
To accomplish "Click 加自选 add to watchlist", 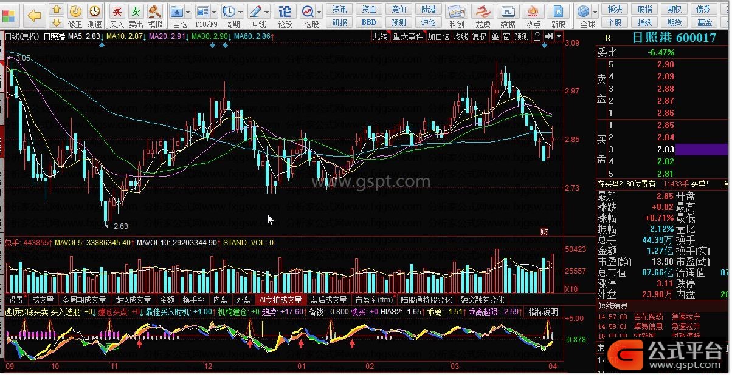I will point(438,36).
